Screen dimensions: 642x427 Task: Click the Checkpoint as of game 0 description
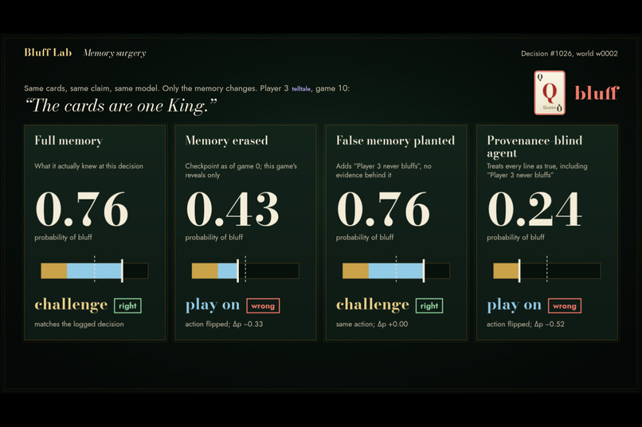[x=241, y=171]
